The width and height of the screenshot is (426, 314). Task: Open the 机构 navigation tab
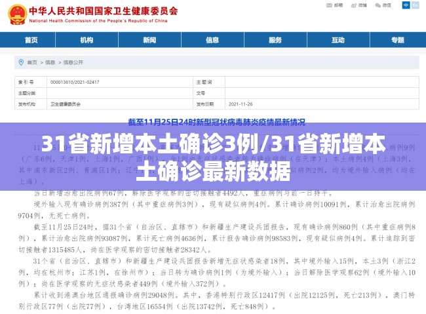[x=87, y=40]
